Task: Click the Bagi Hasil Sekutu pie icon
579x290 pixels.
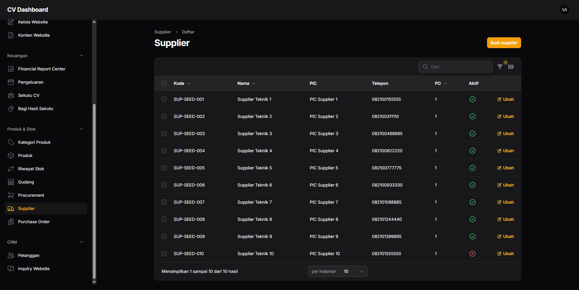Action: pos(11,109)
